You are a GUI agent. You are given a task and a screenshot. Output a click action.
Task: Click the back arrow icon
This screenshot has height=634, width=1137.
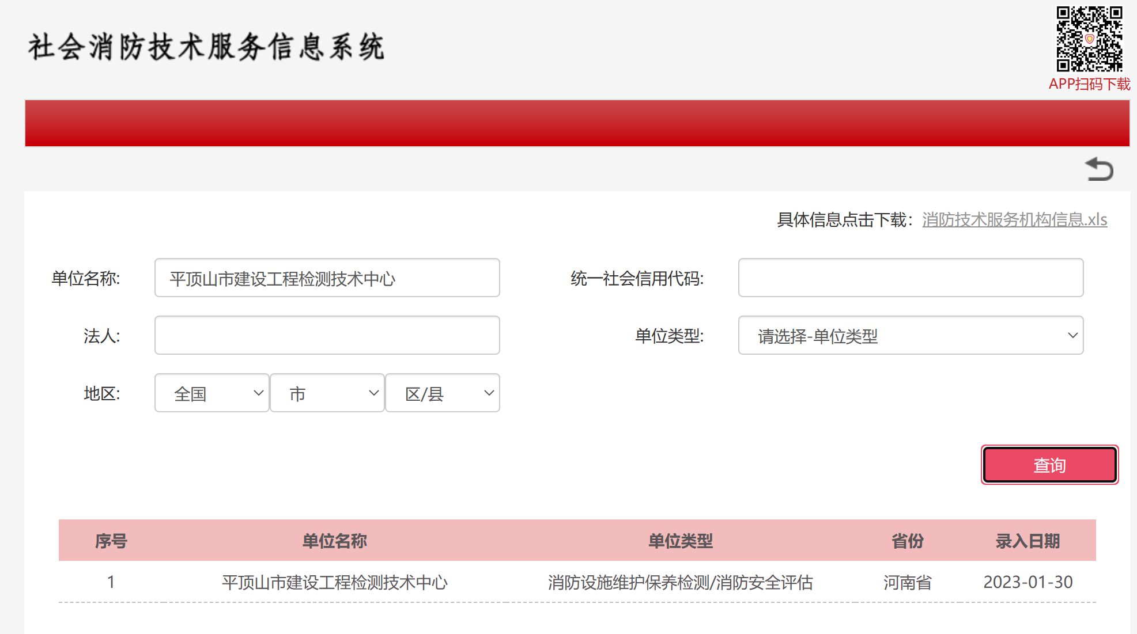pos(1099,169)
